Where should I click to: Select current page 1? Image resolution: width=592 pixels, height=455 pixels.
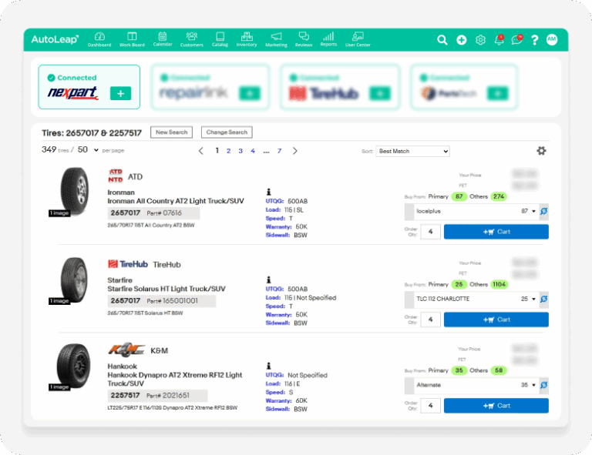[x=217, y=150]
